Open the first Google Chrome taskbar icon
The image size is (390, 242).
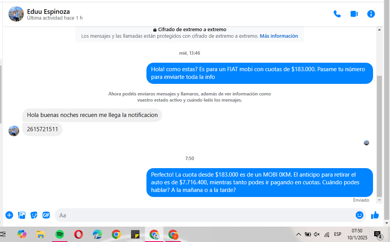point(116,234)
